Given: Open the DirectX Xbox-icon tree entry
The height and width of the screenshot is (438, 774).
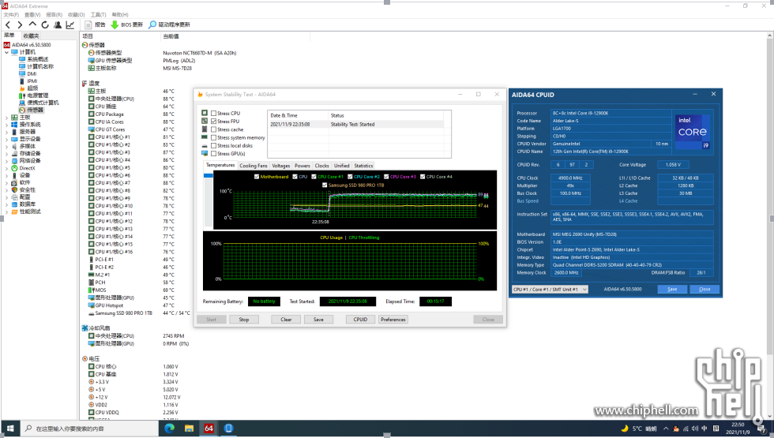Looking at the screenshot, I should (27, 168).
